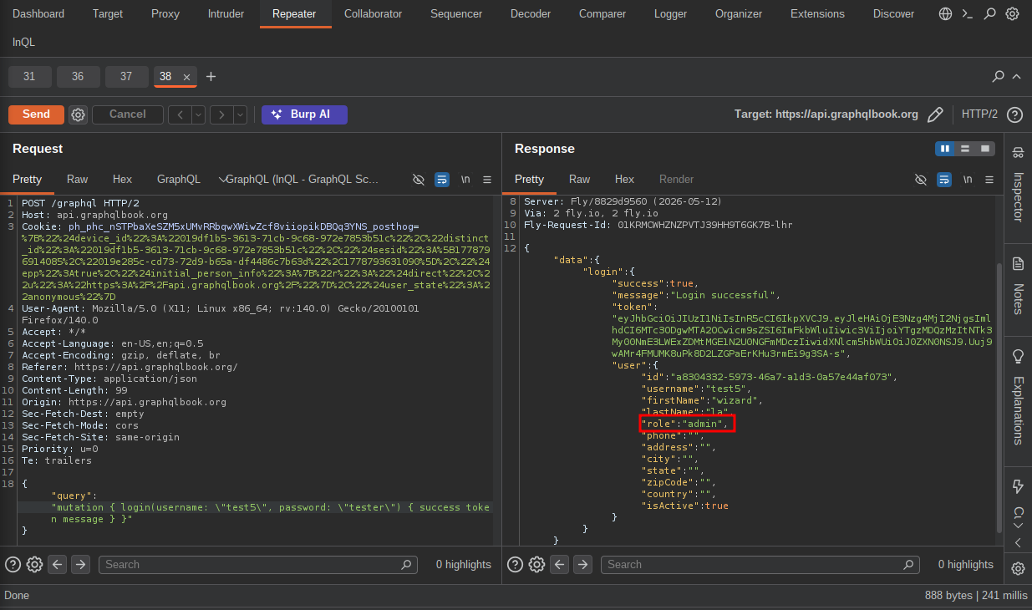The width and height of the screenshot is (1032, 610).
Task: Click the Response pane vertical scrollbar
Action: tap(998, 397)
